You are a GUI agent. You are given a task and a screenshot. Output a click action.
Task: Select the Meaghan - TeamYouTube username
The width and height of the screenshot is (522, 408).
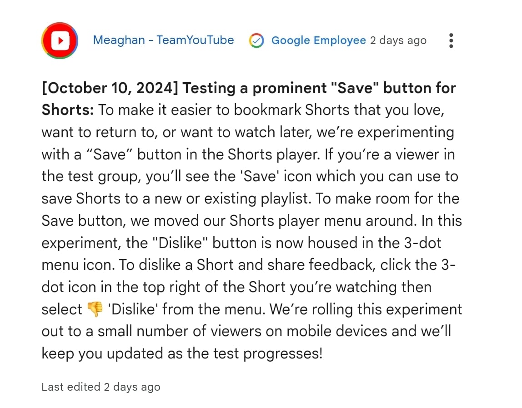tap(163, 40)
